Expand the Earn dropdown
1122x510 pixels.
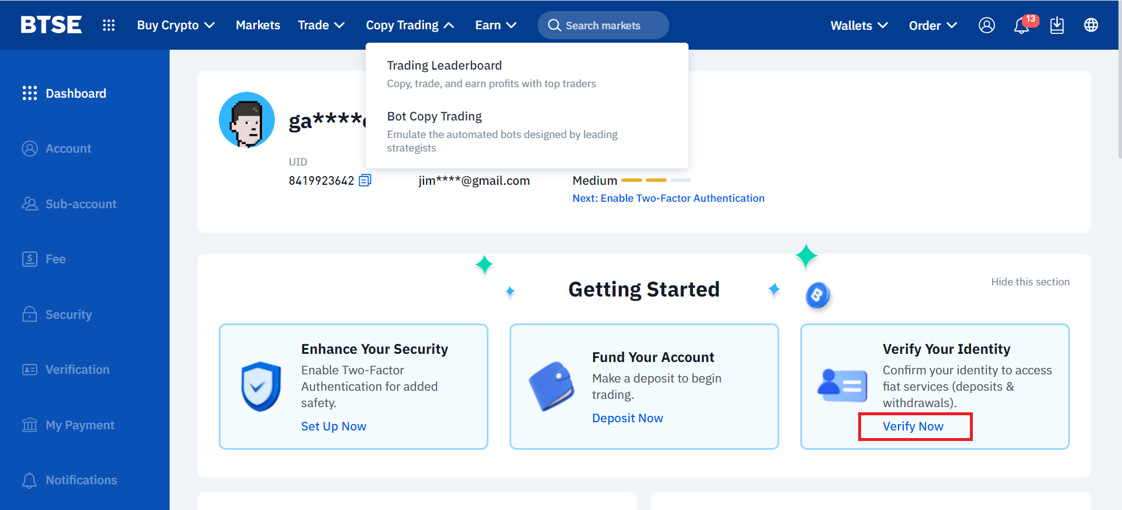(495, 25)
